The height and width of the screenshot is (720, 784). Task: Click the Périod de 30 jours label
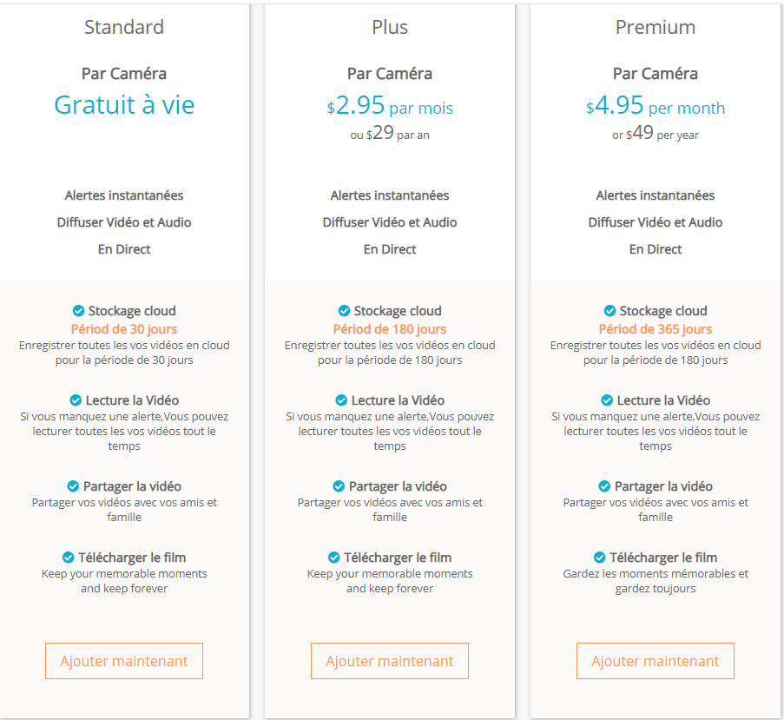[124, 329]
